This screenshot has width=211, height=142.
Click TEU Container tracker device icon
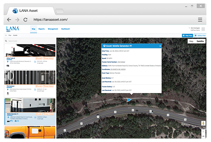coord(8,94)
